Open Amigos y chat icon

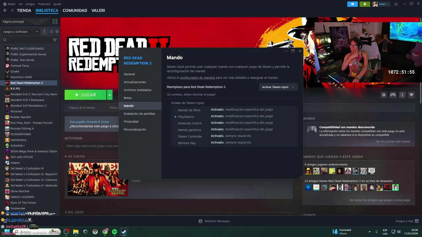point(417,221)
